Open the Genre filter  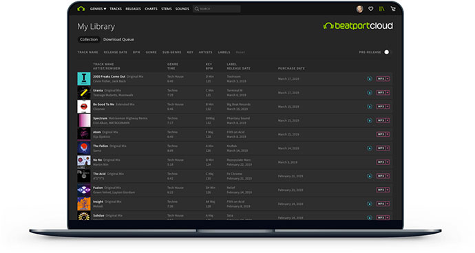coord(151,52)
